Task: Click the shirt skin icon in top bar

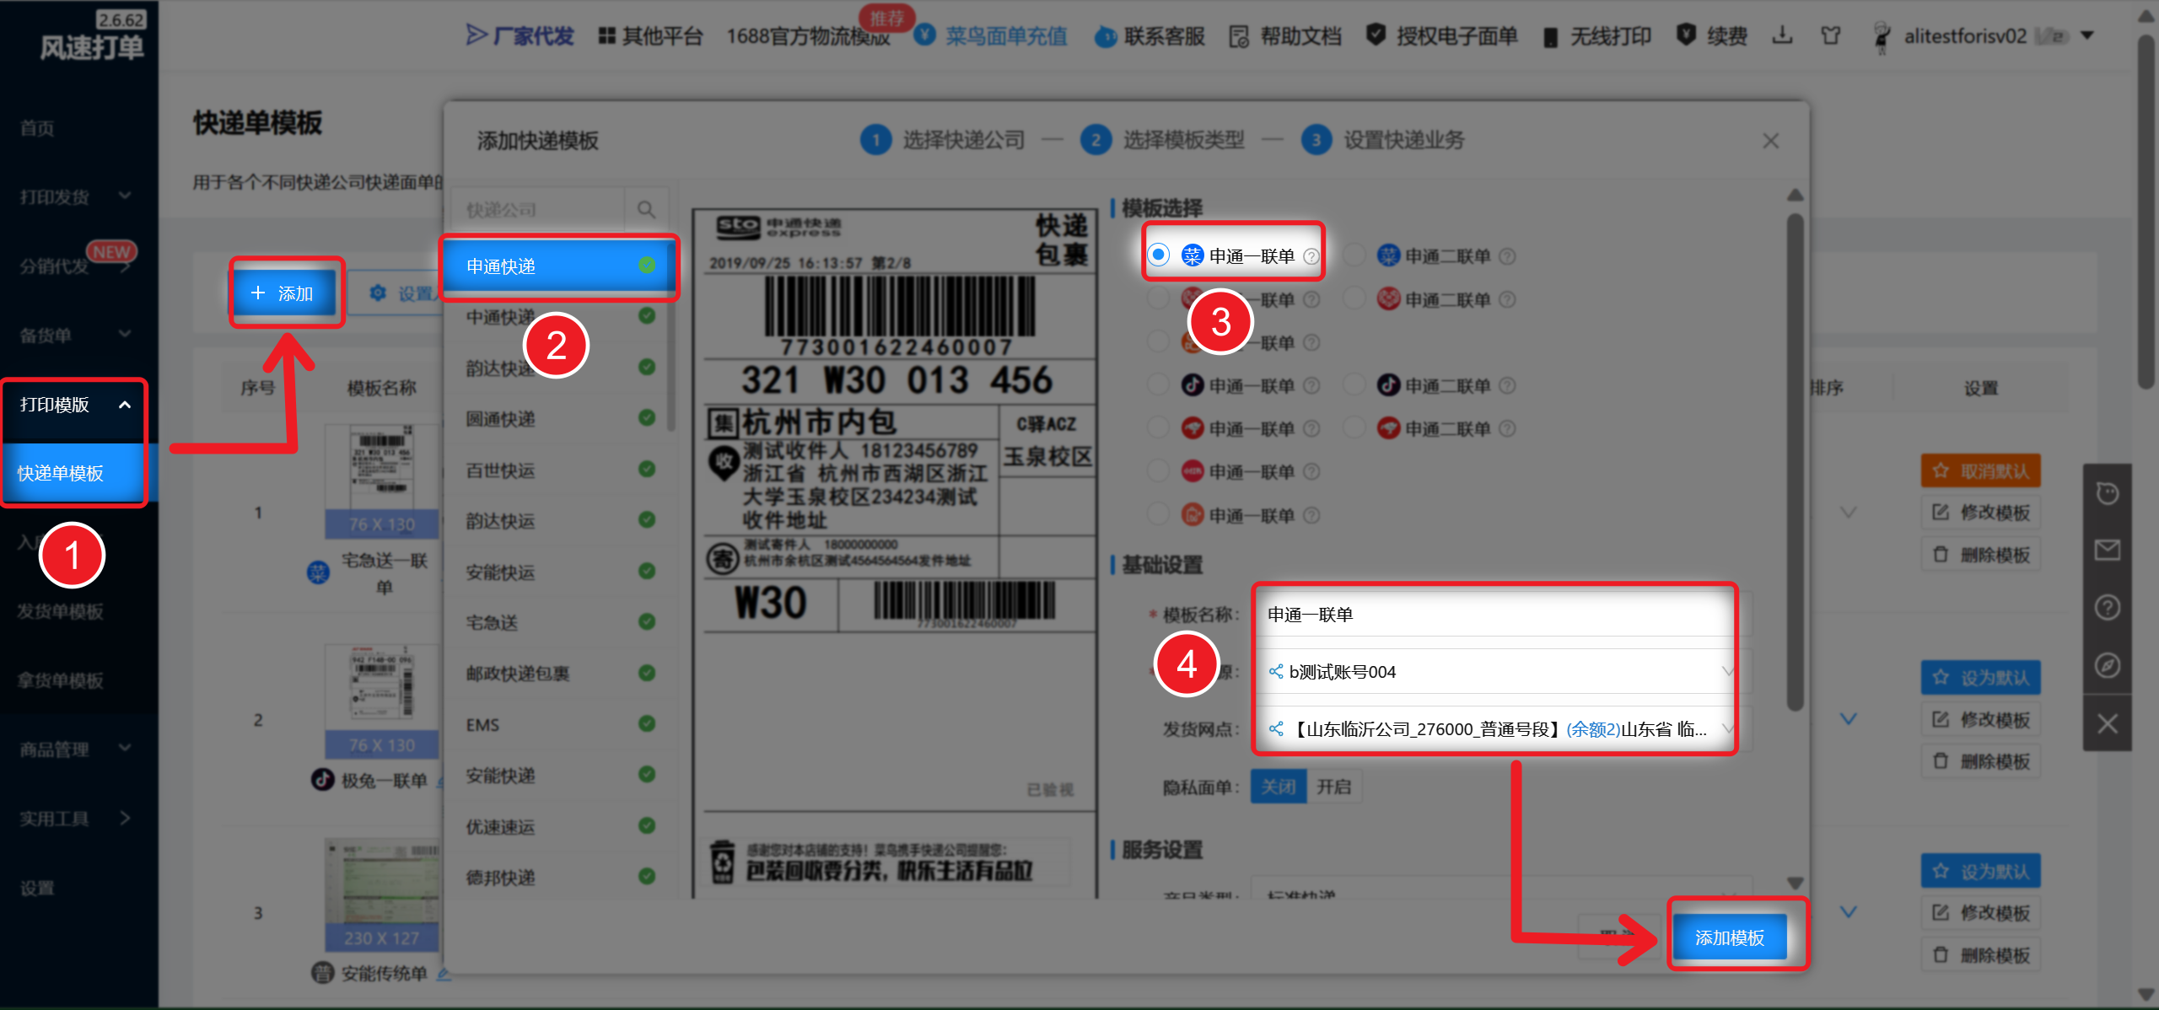Action: point(1830,35)
